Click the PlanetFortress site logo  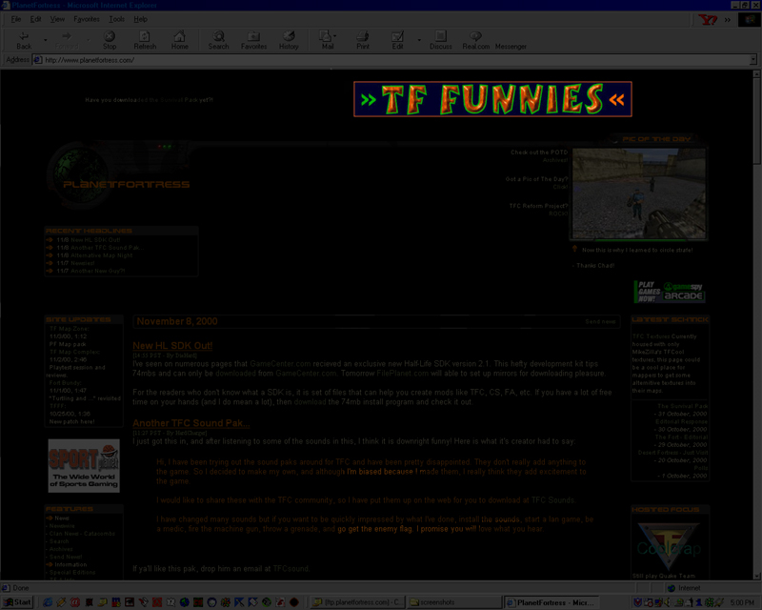119,176
